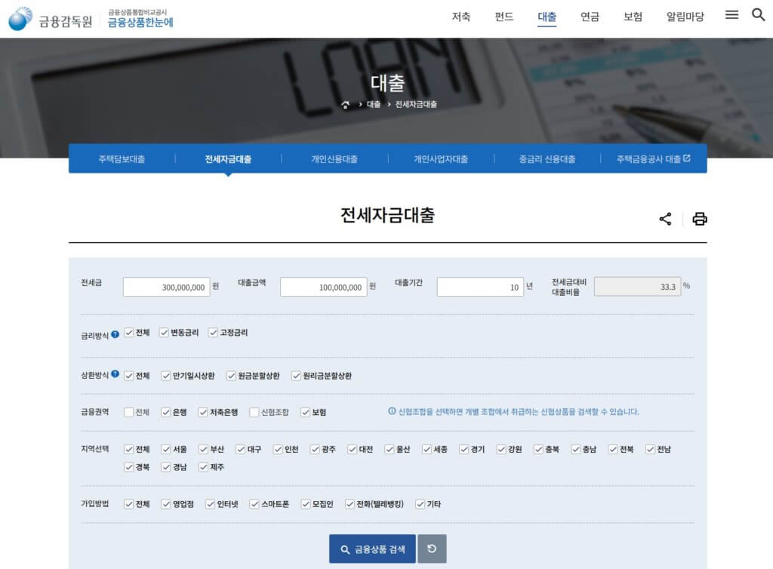Open 연금 menu
The height and width of the screenshot is (569, 773).
tap(590, 17)
